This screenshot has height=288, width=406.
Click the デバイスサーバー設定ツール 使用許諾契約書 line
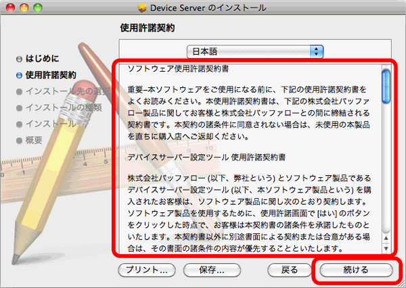coord(206,158)
